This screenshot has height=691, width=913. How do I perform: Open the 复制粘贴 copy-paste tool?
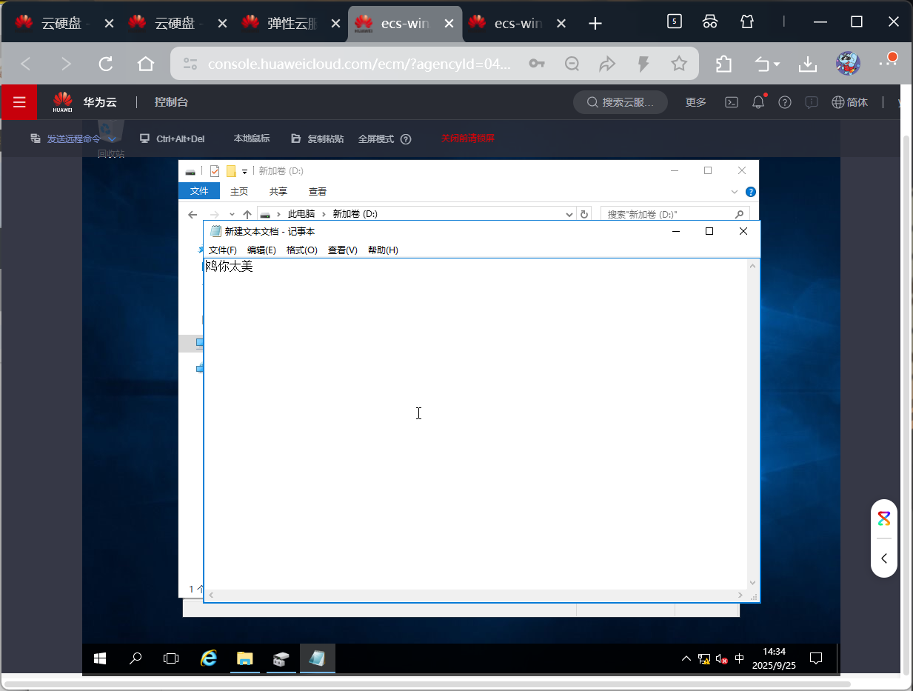pos(318,138)
